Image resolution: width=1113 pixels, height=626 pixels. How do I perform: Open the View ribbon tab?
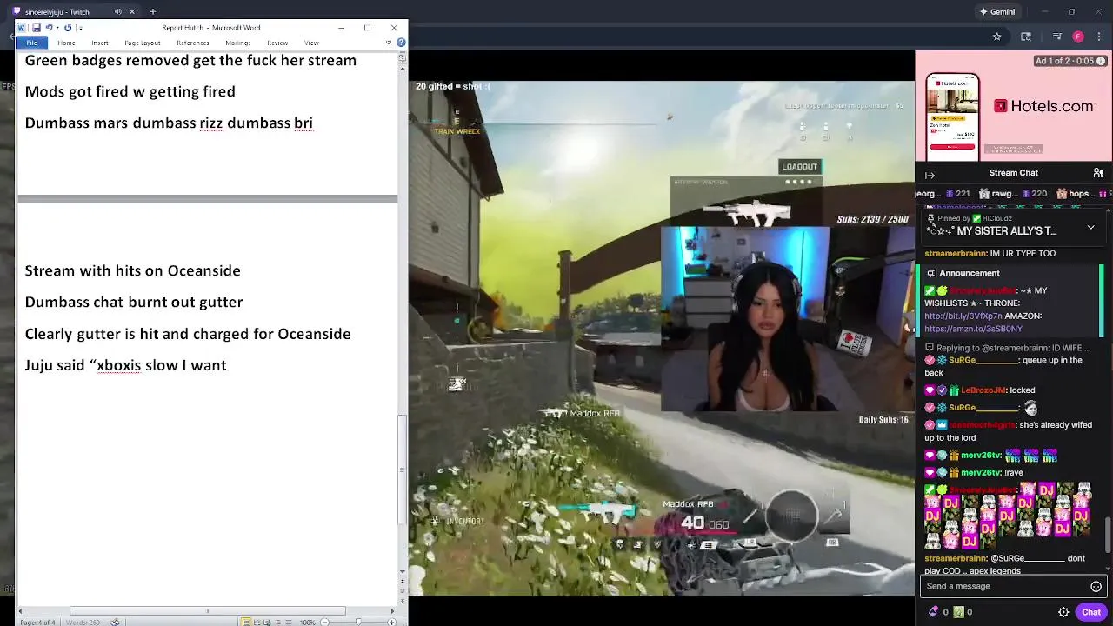coord(311,43)
